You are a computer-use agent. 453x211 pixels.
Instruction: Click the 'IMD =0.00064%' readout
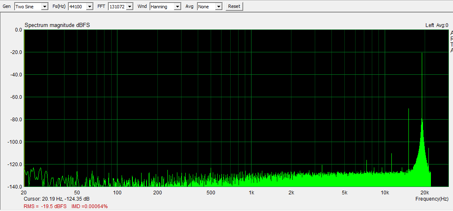point(90,206)
